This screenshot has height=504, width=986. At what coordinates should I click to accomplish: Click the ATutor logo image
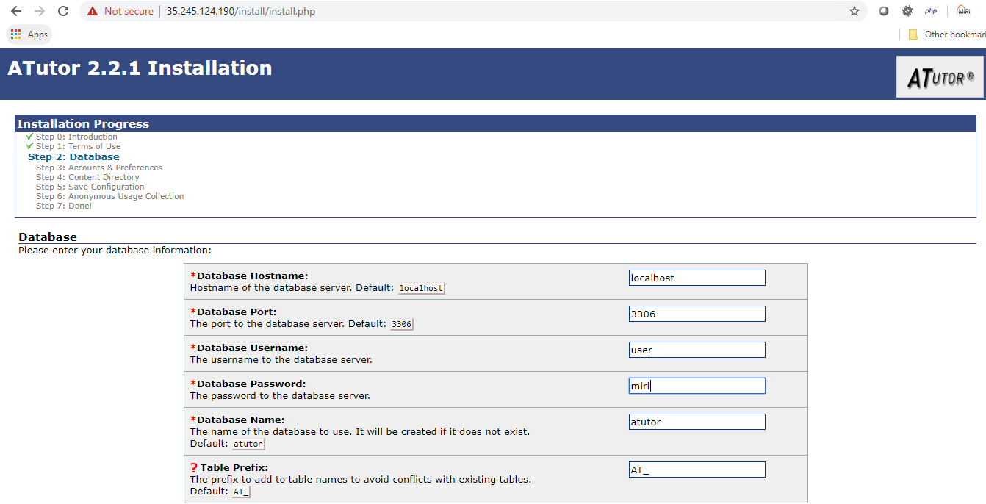[940, 76]
